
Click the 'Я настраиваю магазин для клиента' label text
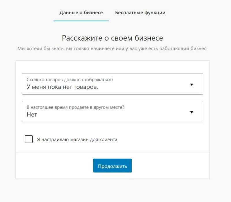point(77,139)
